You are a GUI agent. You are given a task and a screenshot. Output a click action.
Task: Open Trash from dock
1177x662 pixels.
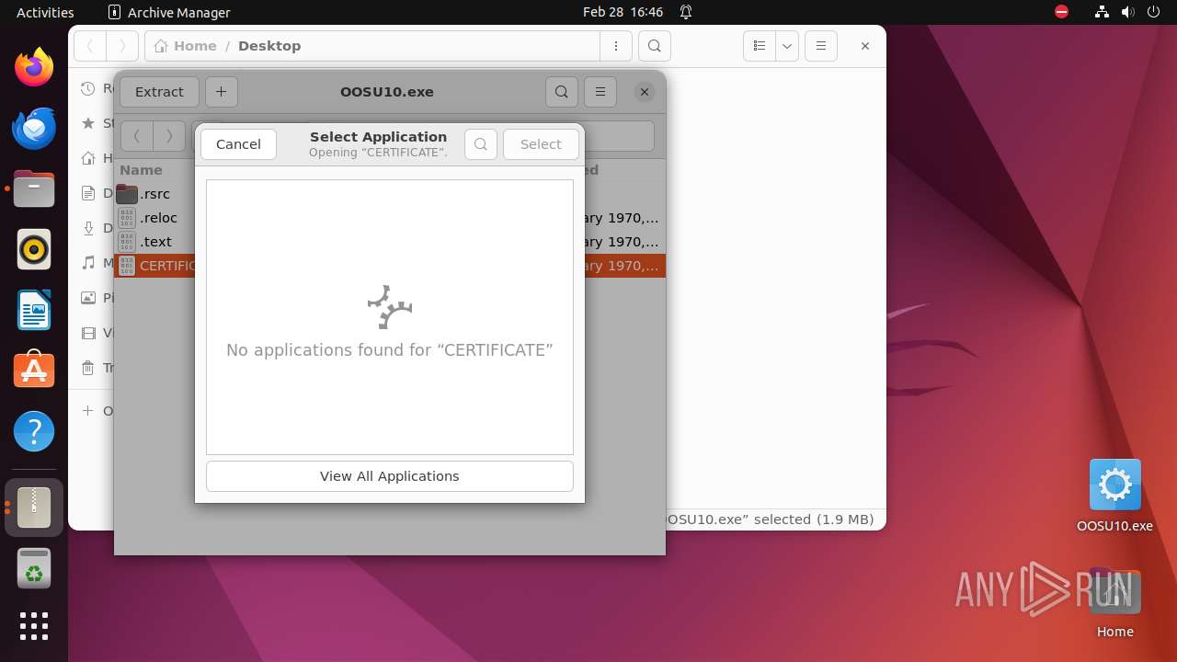tap(34, 567)
